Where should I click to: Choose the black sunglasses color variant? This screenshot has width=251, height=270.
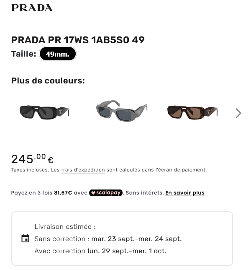tap(44, 112)
